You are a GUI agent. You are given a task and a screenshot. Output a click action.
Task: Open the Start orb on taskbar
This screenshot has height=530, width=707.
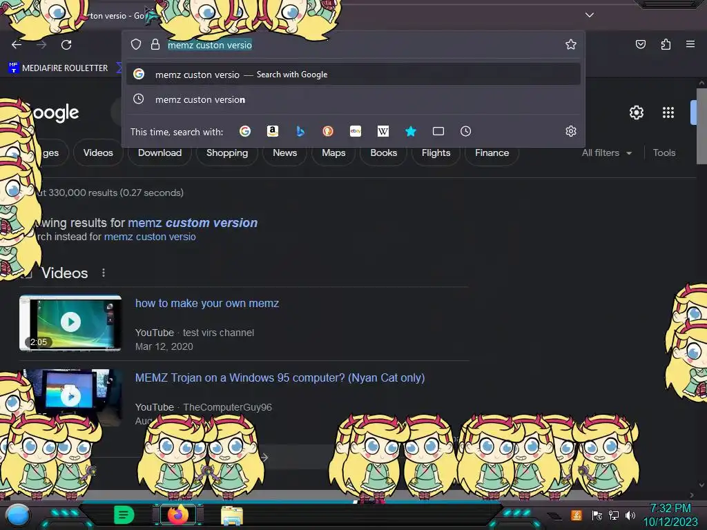[x=17, y=515]
